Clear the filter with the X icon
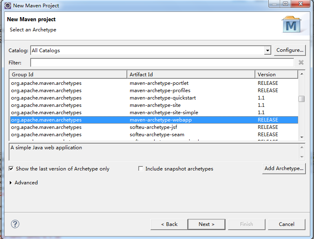 tap(301, 62)
